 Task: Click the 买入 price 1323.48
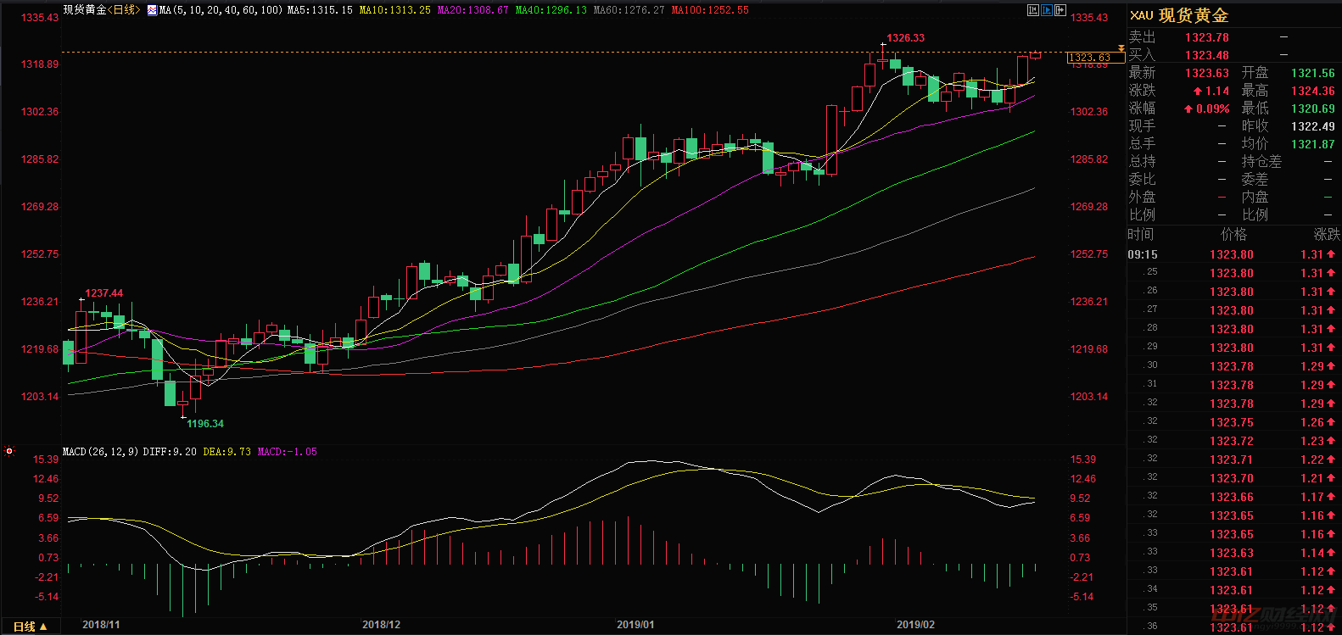(1206, 55)
